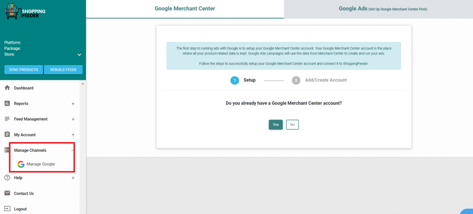
Task: Open Manage Google menu item
Action: click(41, 164)
